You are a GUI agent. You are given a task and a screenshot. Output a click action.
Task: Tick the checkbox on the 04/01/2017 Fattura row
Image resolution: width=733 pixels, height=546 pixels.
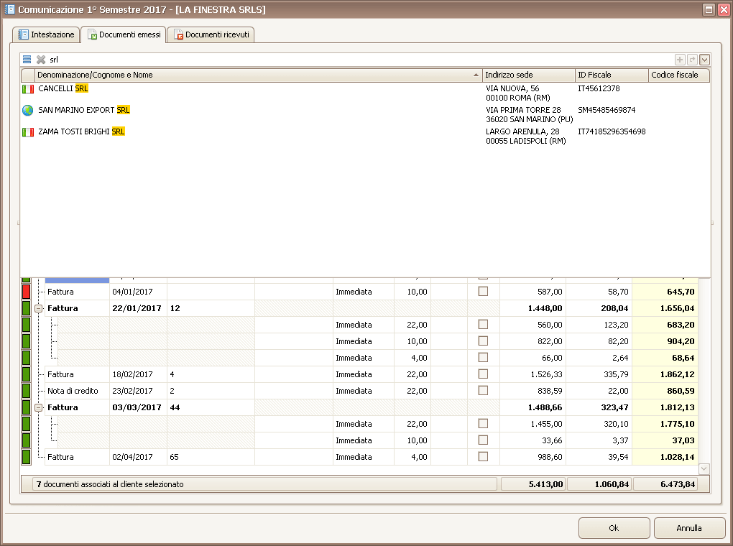(483, 292)
